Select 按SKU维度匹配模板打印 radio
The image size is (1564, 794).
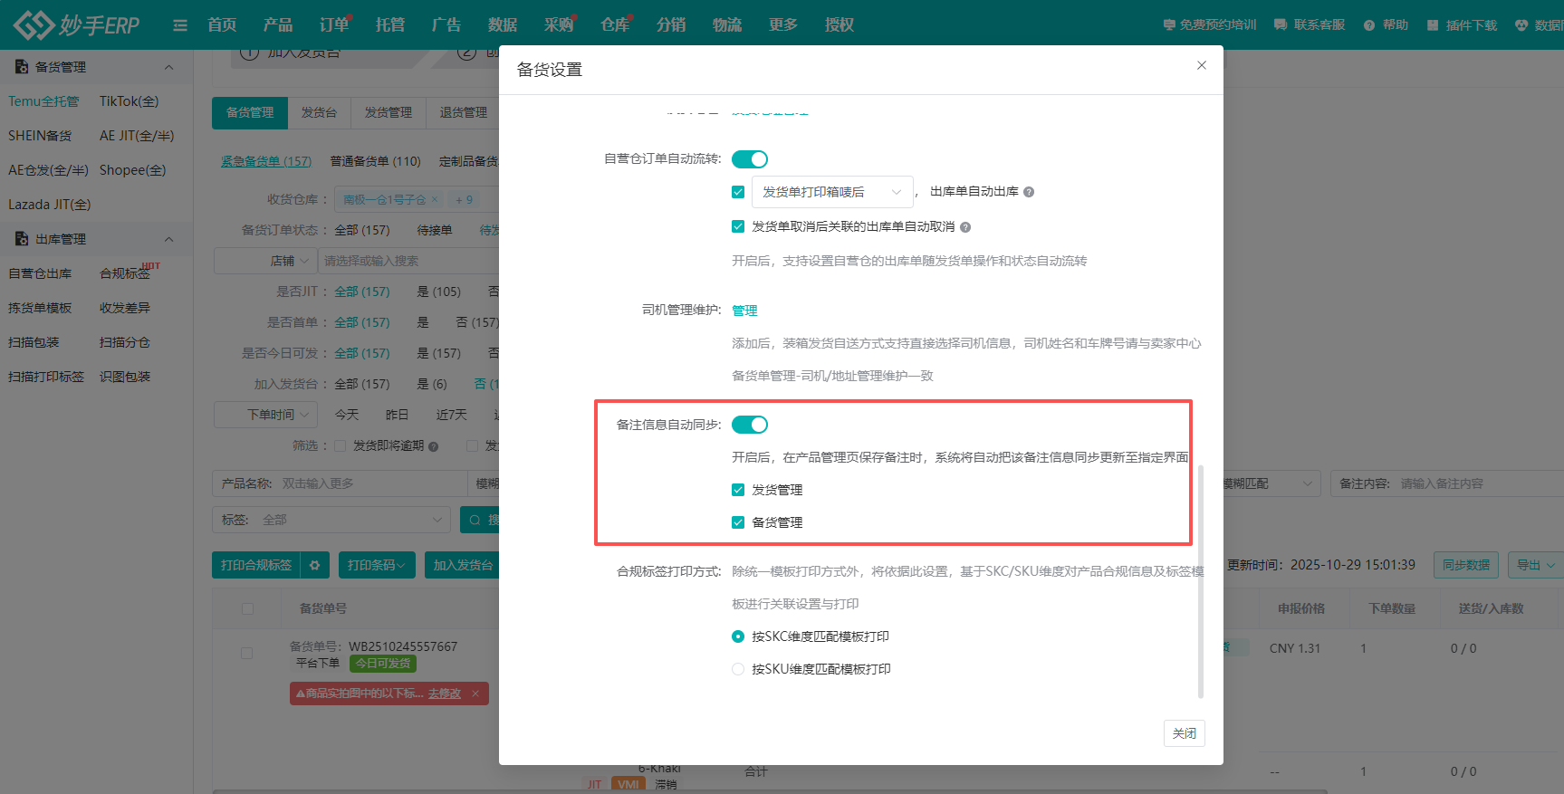[738, 669]
